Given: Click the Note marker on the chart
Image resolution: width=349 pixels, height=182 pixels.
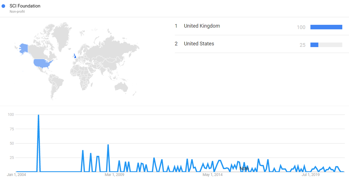Looking at the screenshot, I should [x=244, y=168].
